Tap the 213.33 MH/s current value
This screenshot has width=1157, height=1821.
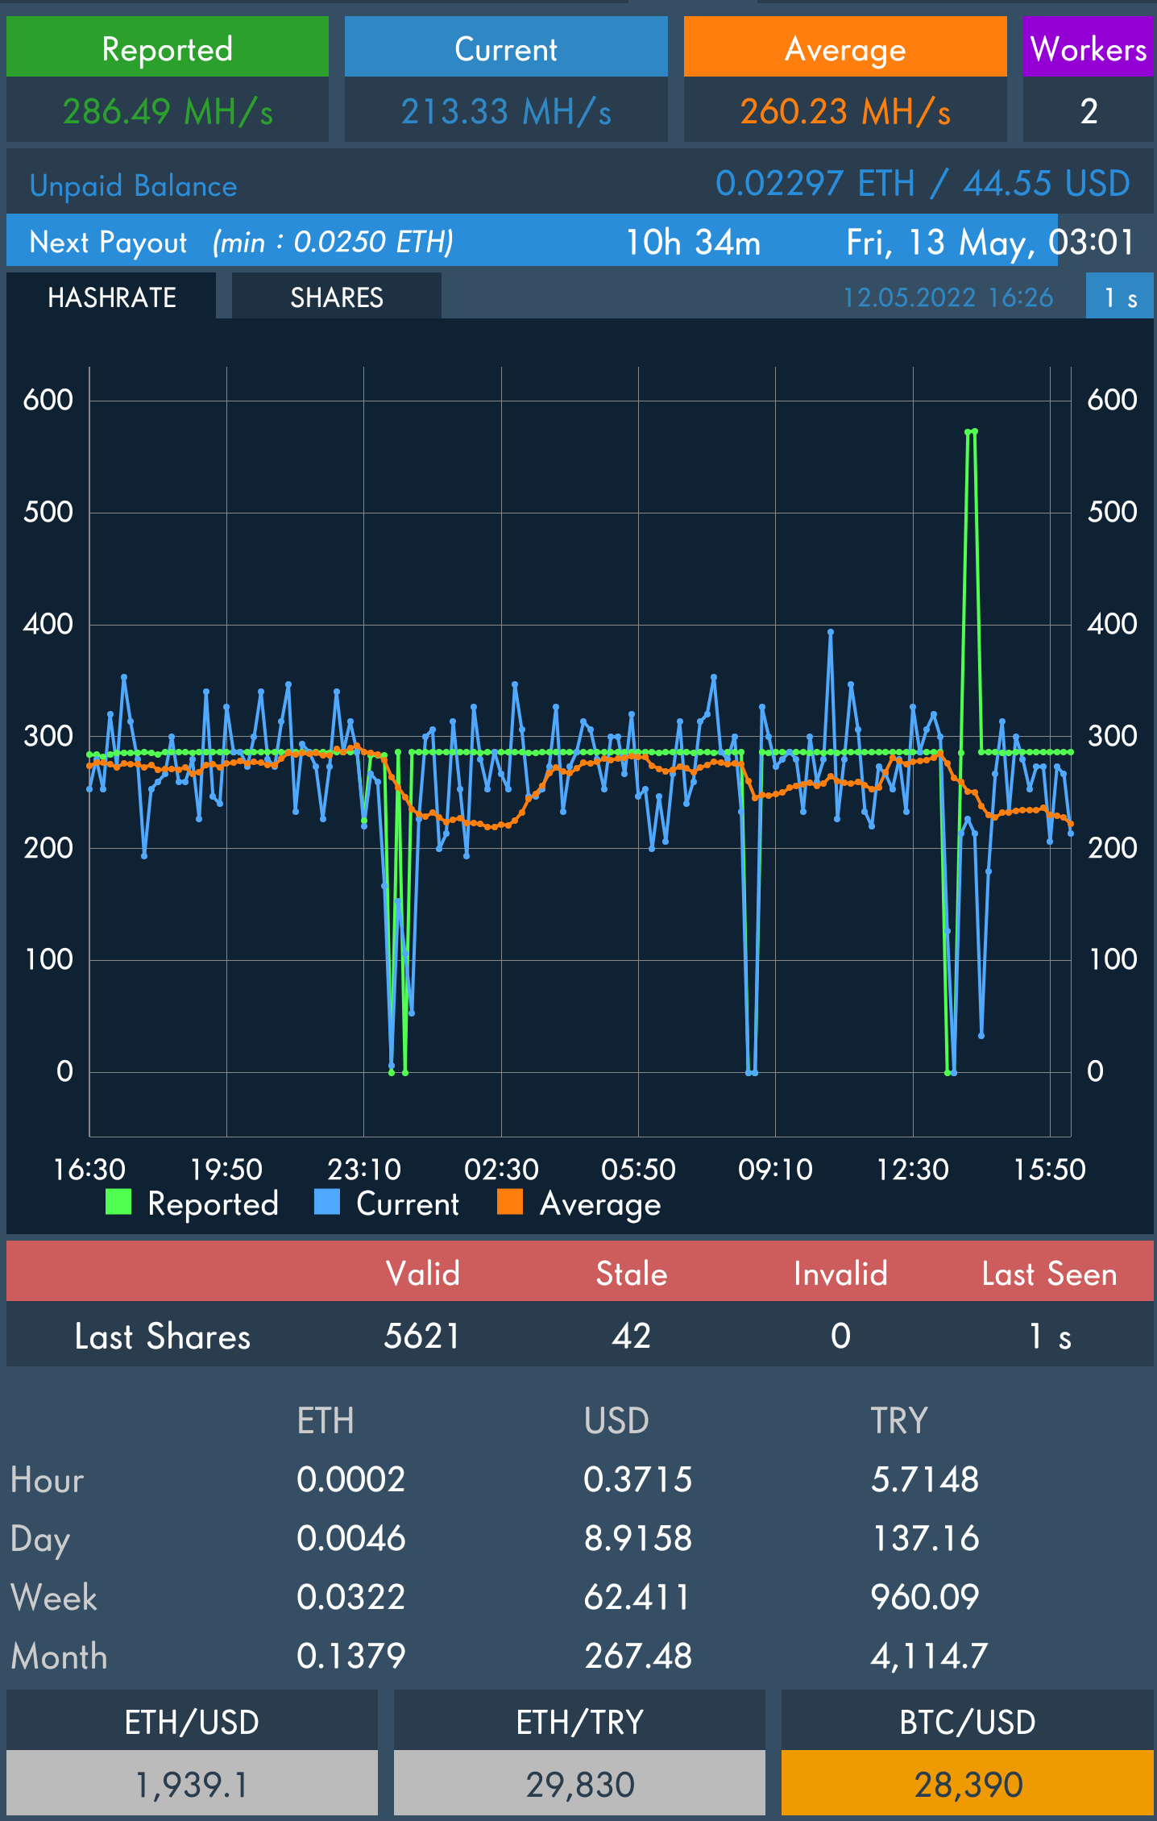pyautogui.click(x=506, y=111)
